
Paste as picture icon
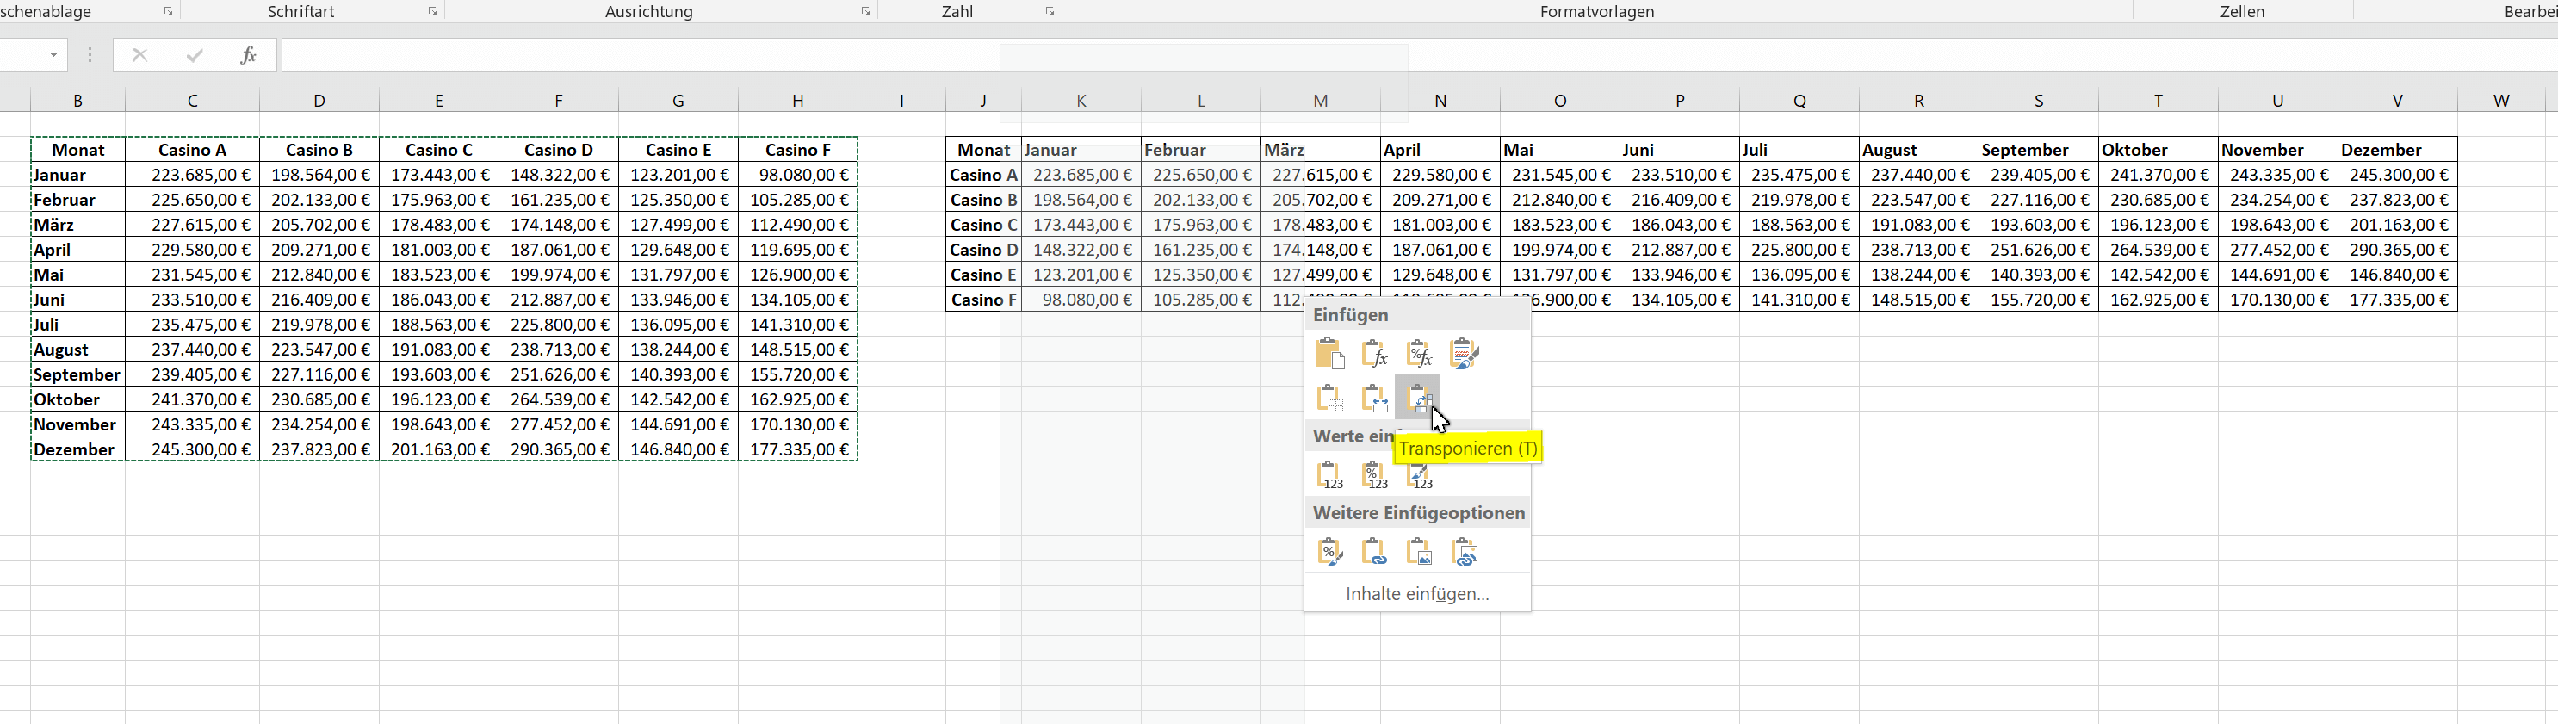pyautogui.click(x=1420, y=551)
